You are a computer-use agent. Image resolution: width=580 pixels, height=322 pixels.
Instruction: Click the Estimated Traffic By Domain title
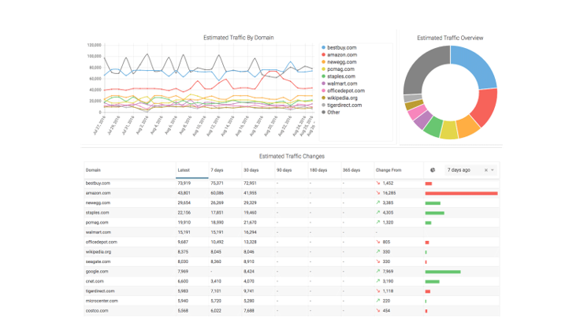[x=239, y=38]
